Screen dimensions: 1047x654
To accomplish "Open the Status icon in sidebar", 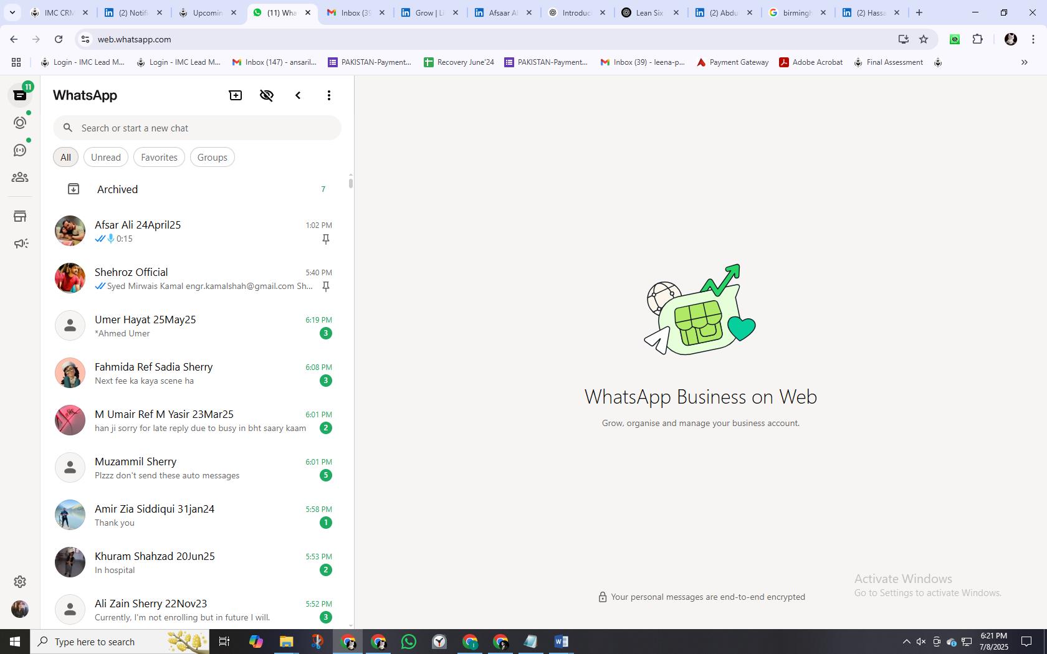I will click(20, 123).
